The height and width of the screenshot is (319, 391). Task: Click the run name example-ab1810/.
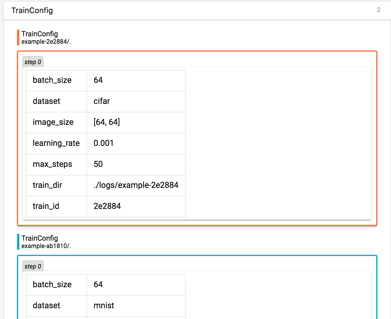pyautogui.click(x=46, y=246)
